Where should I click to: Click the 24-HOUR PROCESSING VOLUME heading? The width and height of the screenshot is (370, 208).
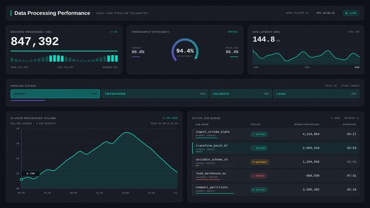pyautogui.click(x=33, y=118)
